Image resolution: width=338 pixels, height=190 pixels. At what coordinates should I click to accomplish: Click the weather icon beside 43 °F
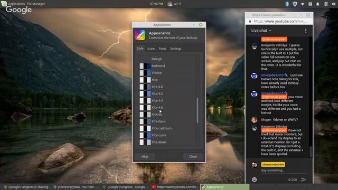[170, 4]
